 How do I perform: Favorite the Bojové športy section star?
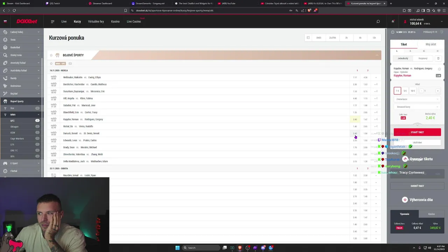tap(51, 55)
